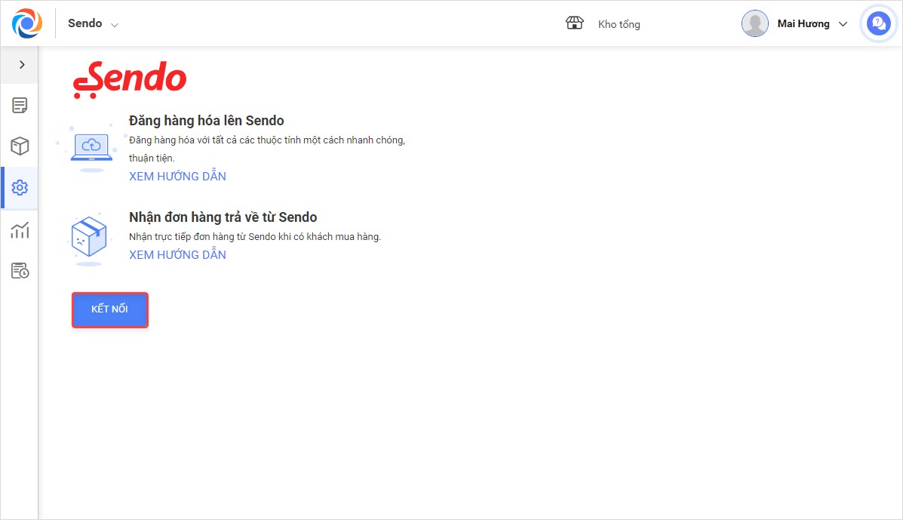Open the Sendo channel dropdown
903x520 pixels.
pyautogui.click(x=93, y=23)
